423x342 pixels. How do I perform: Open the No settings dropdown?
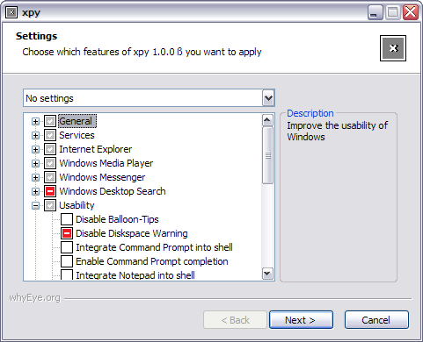(268, 98)
